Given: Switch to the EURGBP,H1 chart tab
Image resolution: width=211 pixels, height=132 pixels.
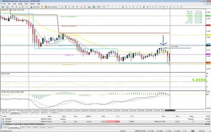Looking at the screenshot, I should [54, 113].
